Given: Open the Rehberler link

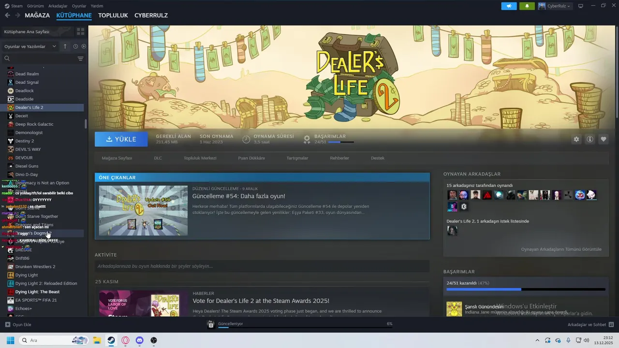Looking at the screenshot, I should (x=339, y=158).
